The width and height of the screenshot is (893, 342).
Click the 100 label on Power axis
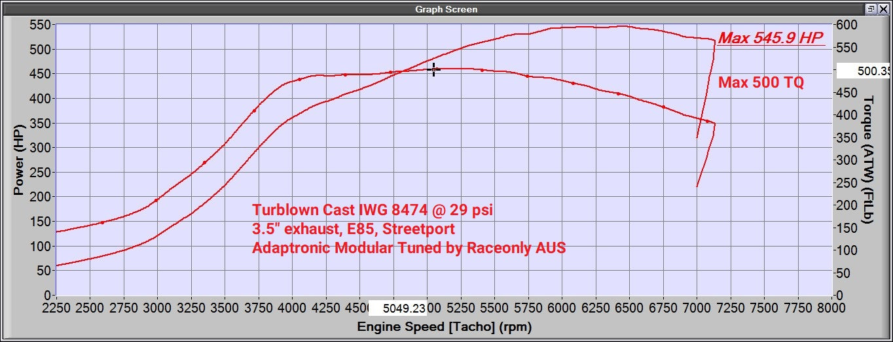(x=41, y=246)
